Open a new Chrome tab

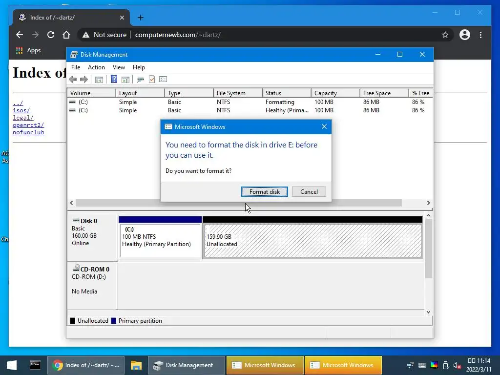(140, 18)
